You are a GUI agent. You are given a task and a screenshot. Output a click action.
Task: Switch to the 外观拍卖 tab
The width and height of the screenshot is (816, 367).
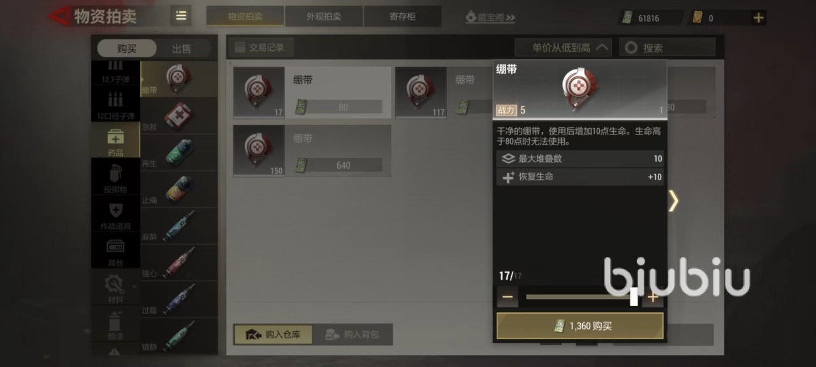pos(324,17)
